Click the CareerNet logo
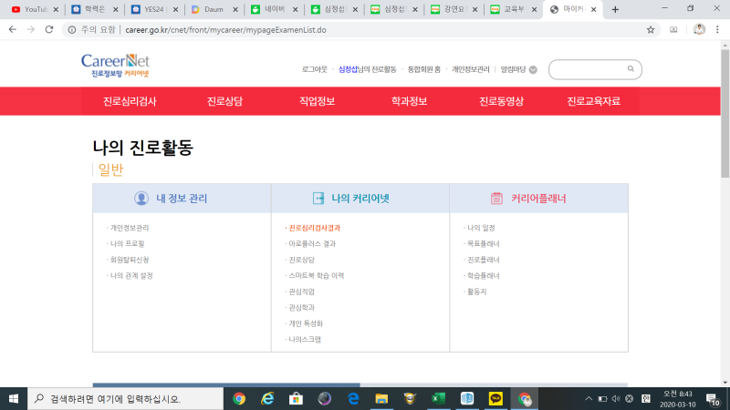This screenshot has width=730, height=410. pyautogui.click(x=115, y=65)
